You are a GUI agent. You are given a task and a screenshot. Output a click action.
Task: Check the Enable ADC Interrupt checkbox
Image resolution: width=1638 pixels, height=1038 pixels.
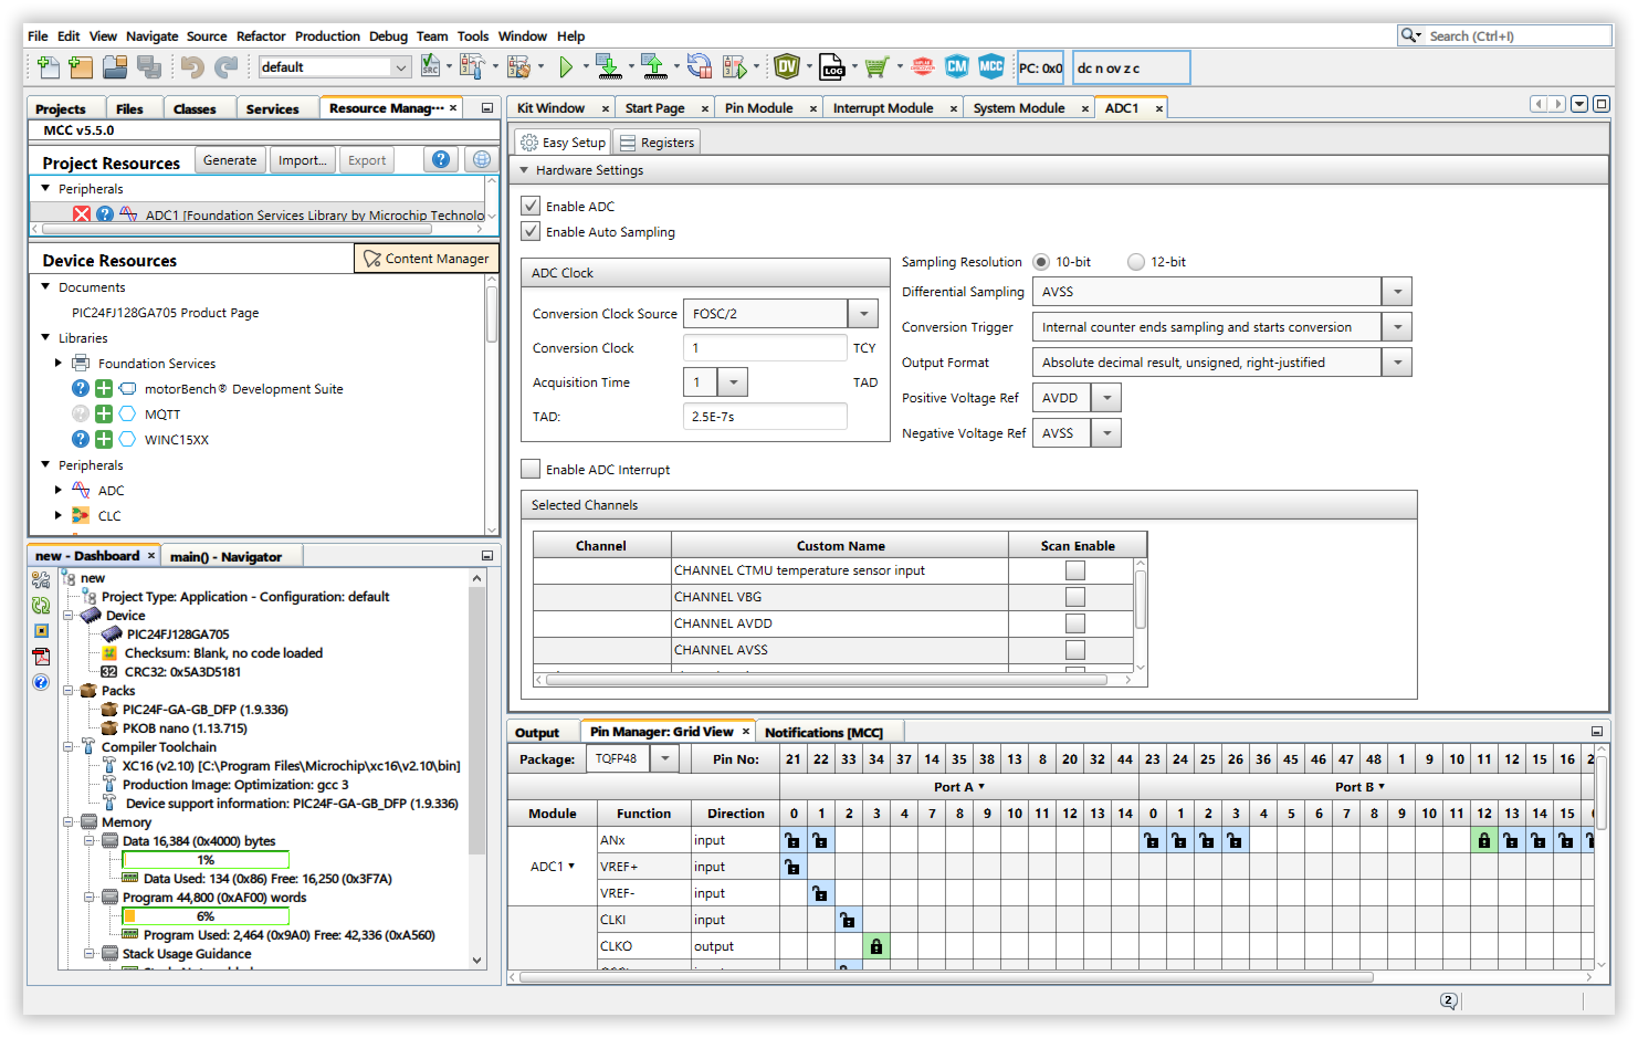pyautogui.click(x=531, y=469)
